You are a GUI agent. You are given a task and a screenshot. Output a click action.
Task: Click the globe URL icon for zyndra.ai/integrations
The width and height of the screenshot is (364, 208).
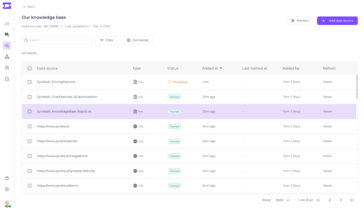pyautogui.click(x=135, y=156)
